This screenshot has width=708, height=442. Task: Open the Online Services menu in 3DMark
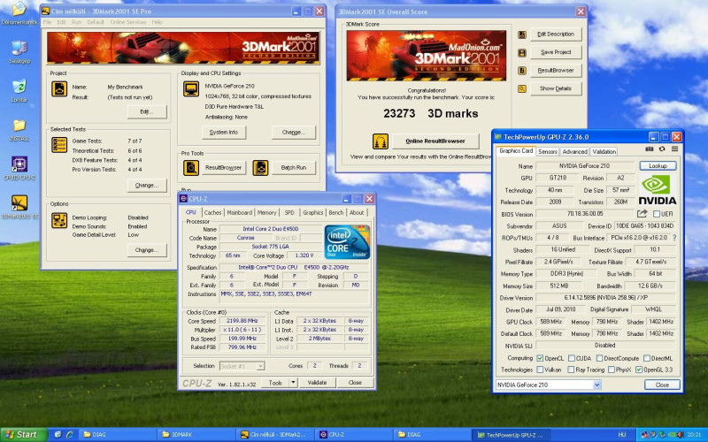pos(127,22)
